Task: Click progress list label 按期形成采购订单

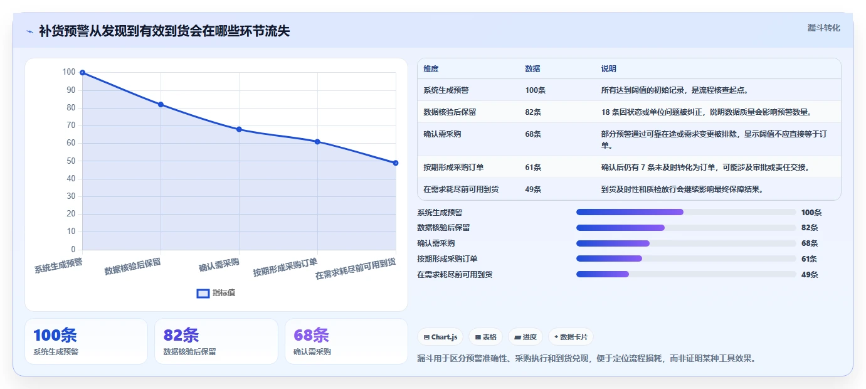Action: click(447, 258)
